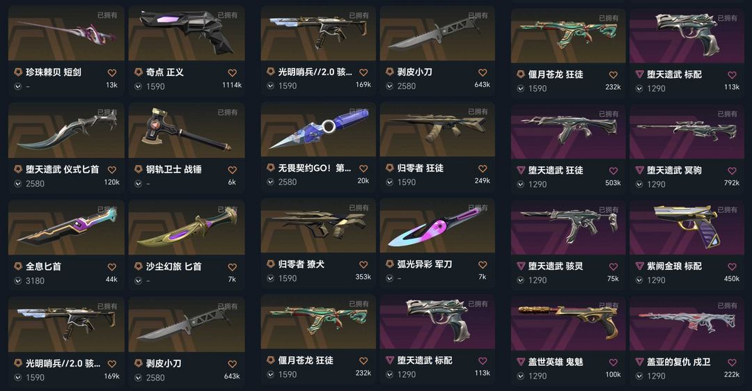Favorite 盖亚的复仇 戍卫 using the heart
752x391 pixels.
(x=732, y=362)
